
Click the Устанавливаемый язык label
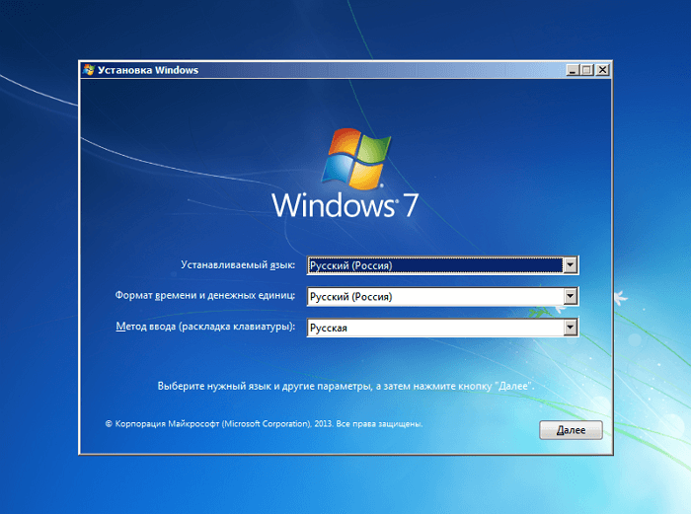[238, 265]
